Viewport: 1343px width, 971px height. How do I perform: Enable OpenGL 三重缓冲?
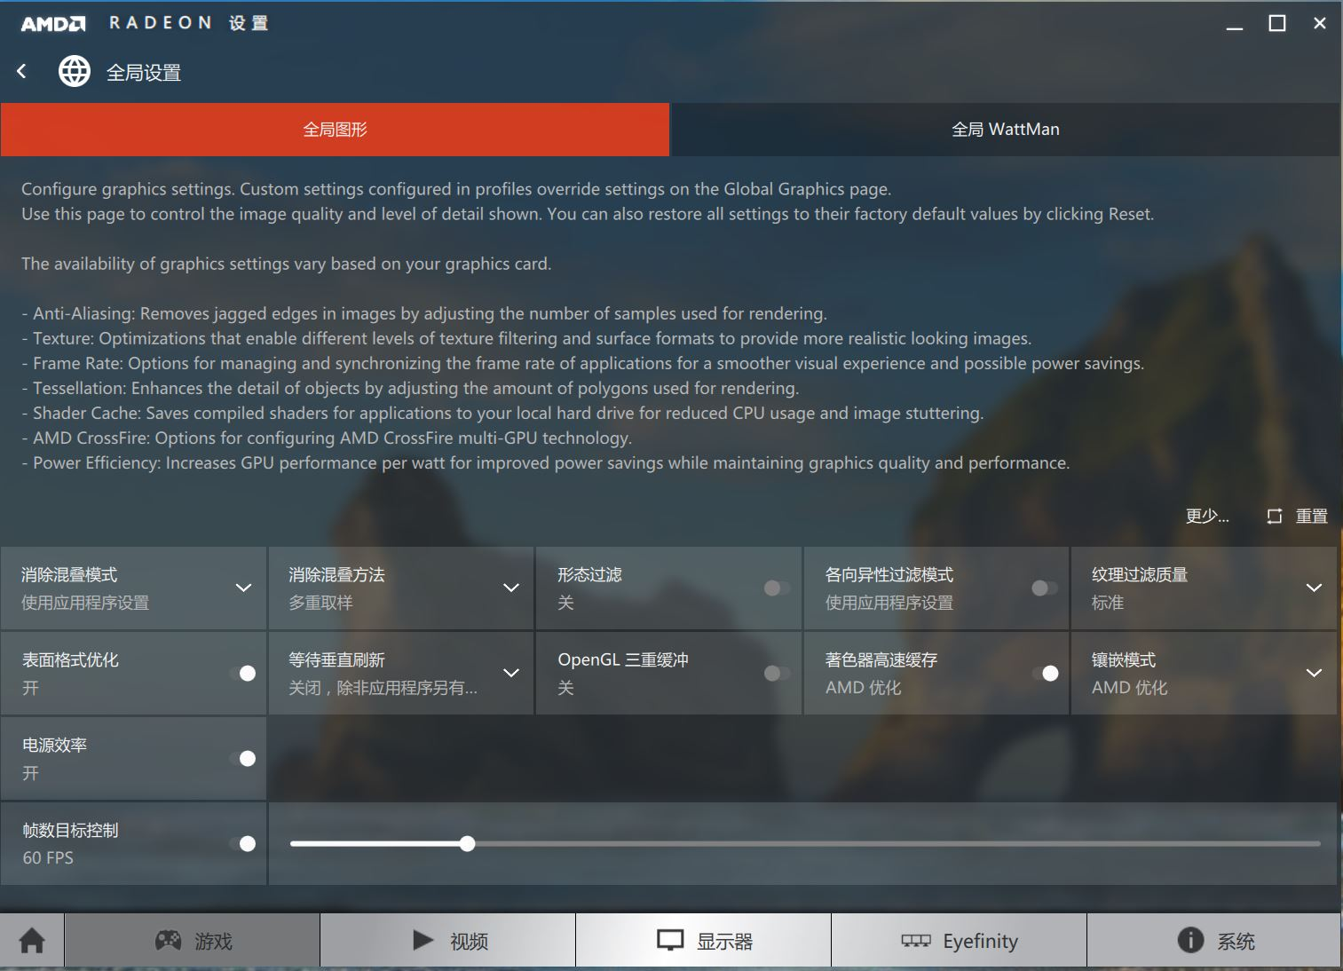[777, 673]
